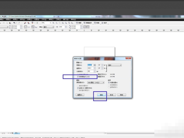Open the 排列 Arrange menu
The image size is (184, 138).
[22, 20]
